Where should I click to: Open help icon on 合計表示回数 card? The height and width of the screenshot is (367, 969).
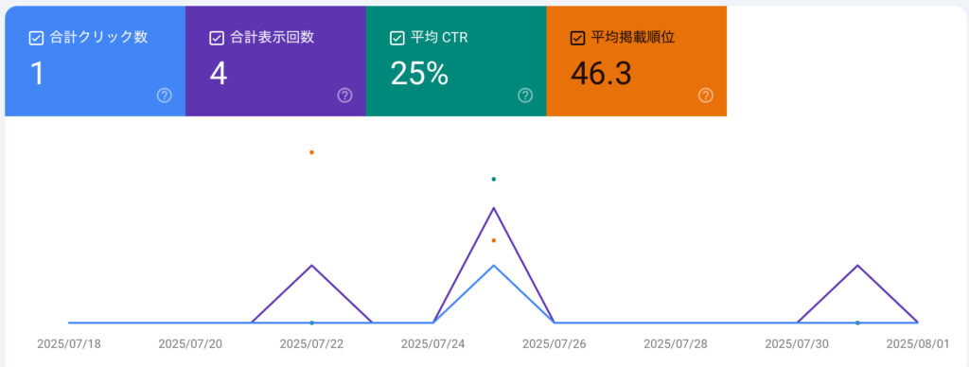click(344, 96)
